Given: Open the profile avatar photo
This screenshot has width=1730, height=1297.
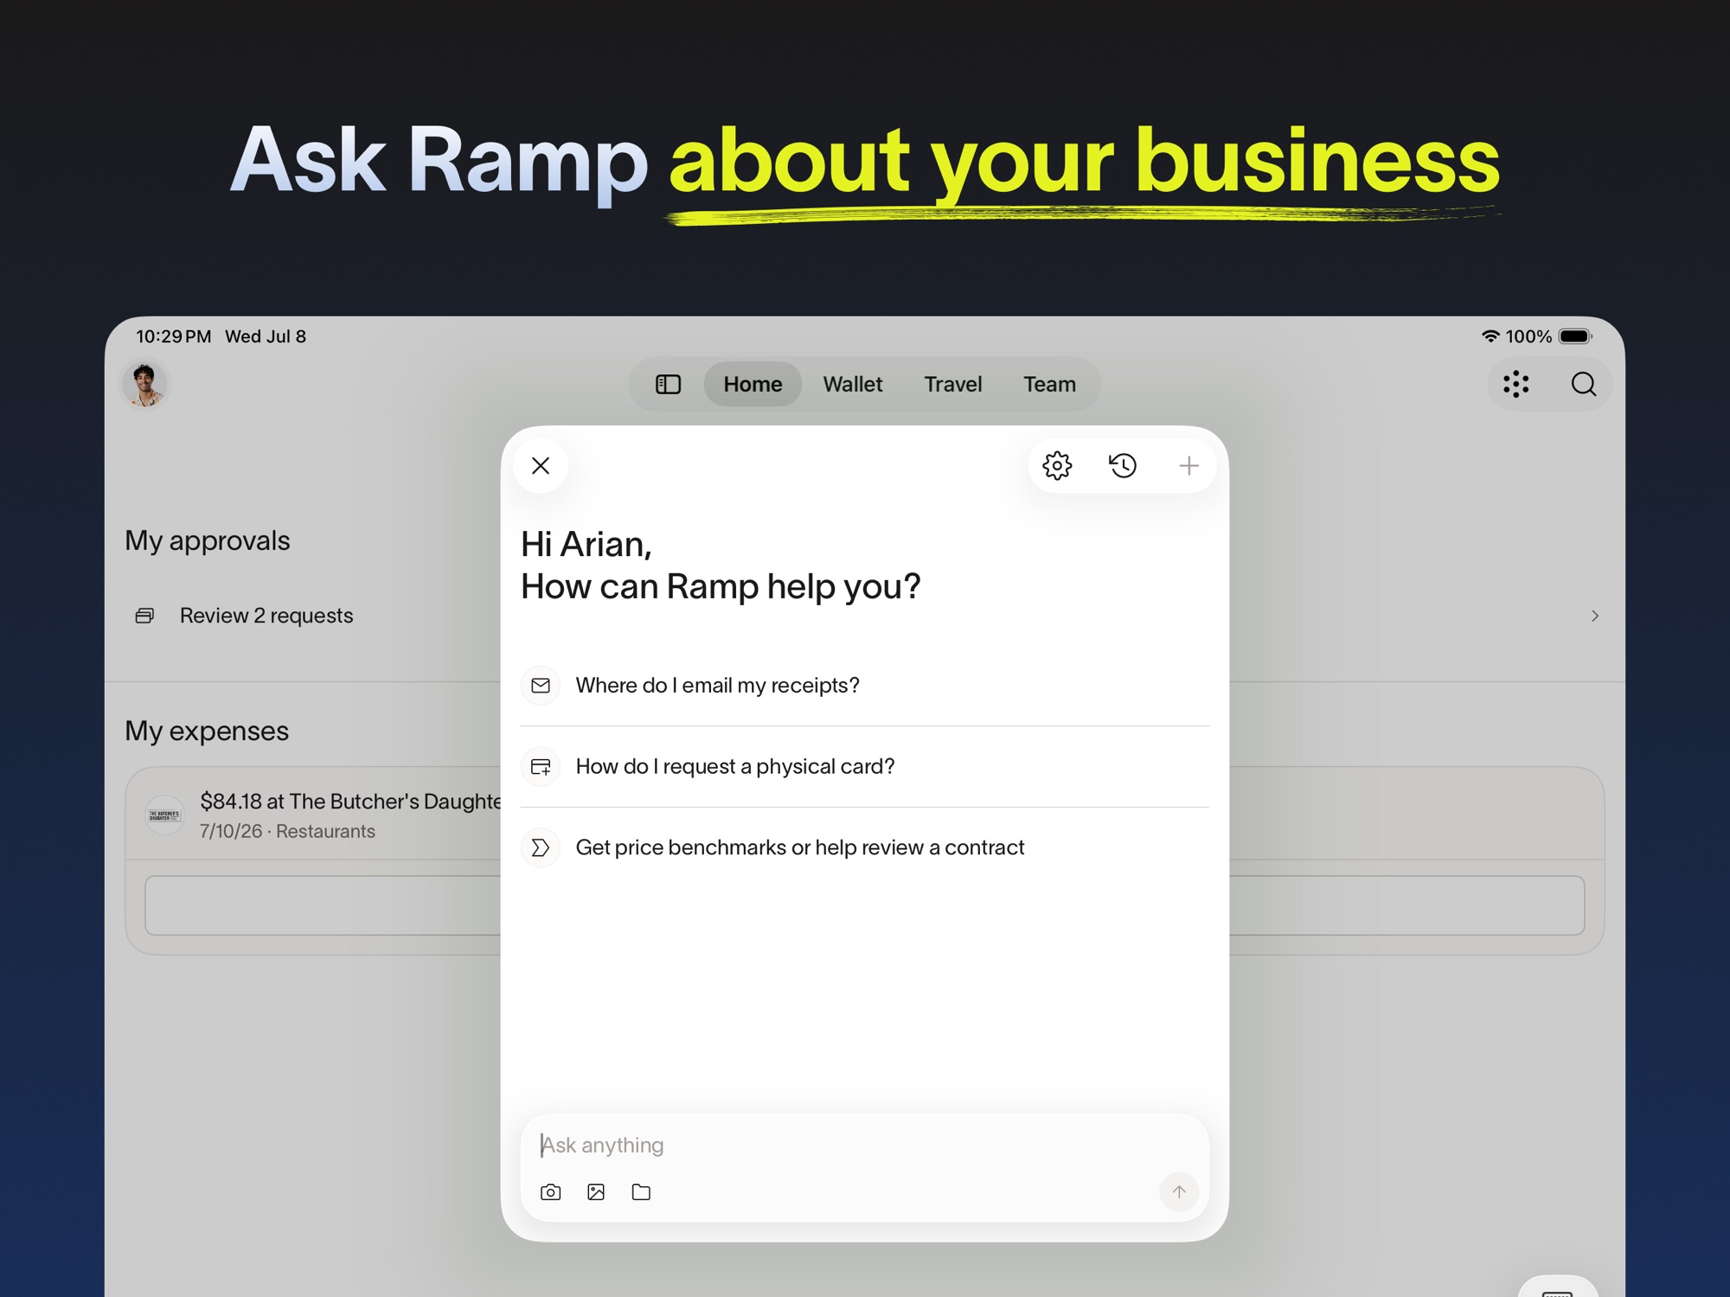Looking at the screenshot, I should tap(144, 384).
